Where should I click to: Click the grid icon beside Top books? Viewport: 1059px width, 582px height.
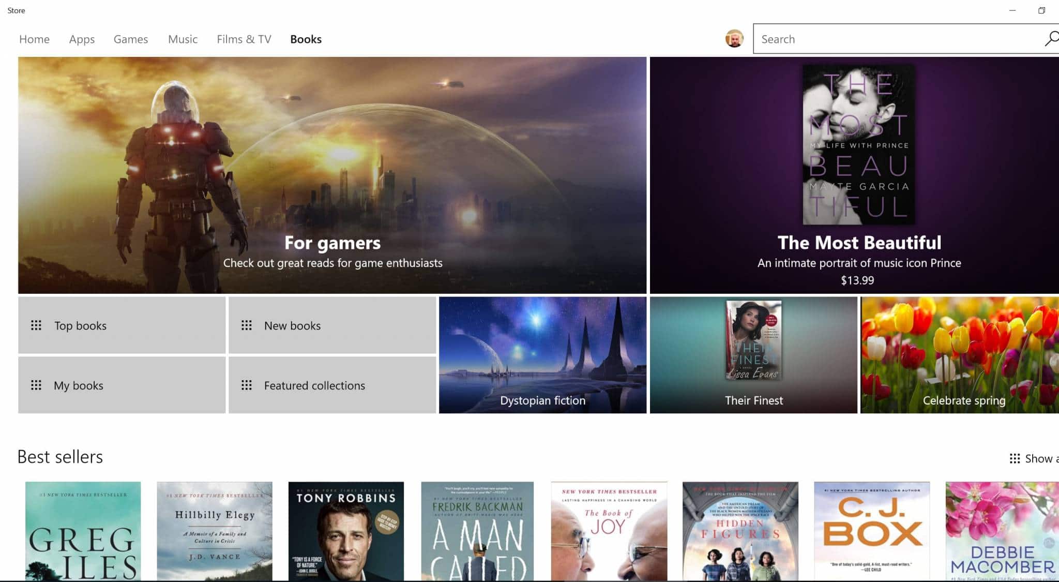[36, 325]
